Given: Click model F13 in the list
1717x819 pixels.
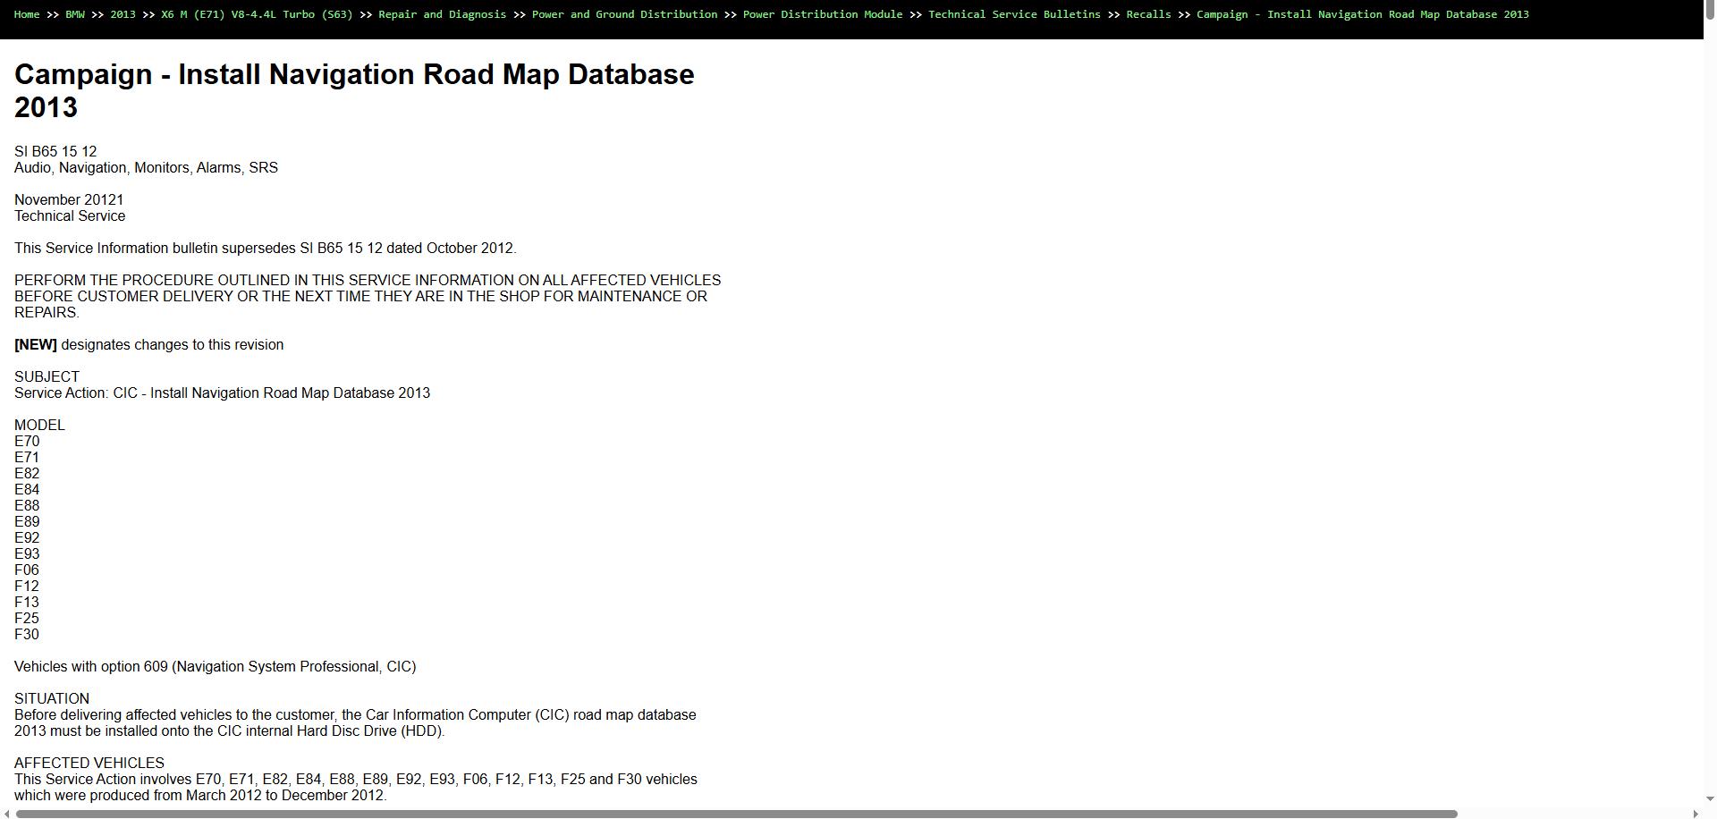Looking at the screenshot, I should point(27,603).
